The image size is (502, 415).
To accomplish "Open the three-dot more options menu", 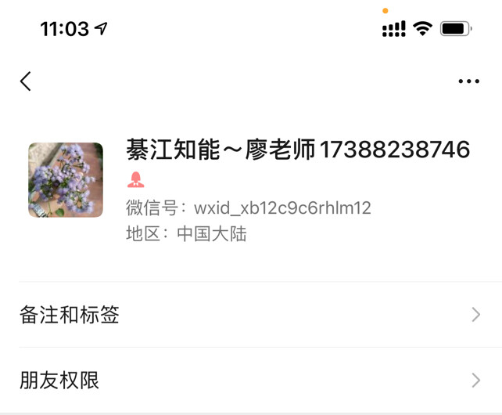I will (x=468, y=81).
